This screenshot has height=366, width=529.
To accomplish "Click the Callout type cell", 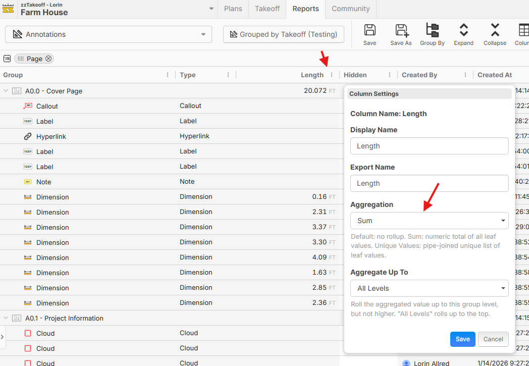I will (190, 106).
